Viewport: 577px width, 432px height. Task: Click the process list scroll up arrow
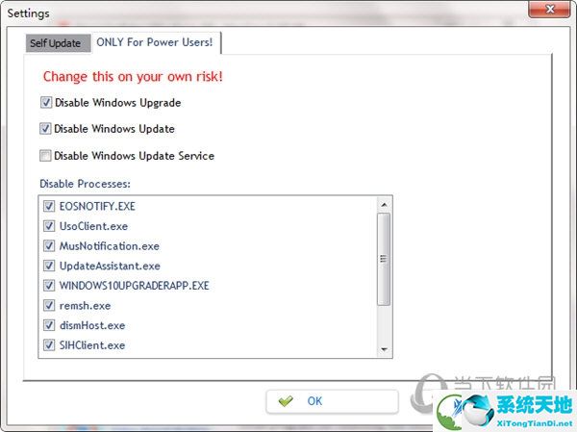(x=384, y=205)
